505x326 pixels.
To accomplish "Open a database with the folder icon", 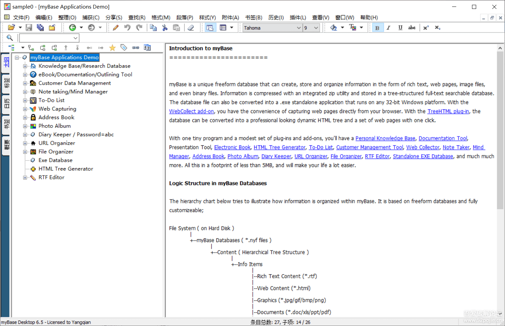I will [x=11, y=28].
